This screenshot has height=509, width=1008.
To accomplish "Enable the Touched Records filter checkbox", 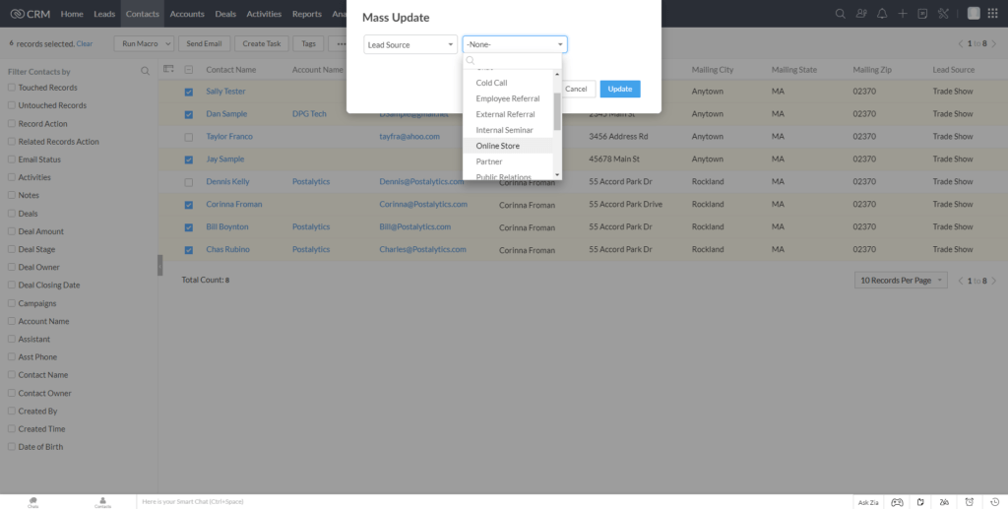I will click(x=12, y=88).
